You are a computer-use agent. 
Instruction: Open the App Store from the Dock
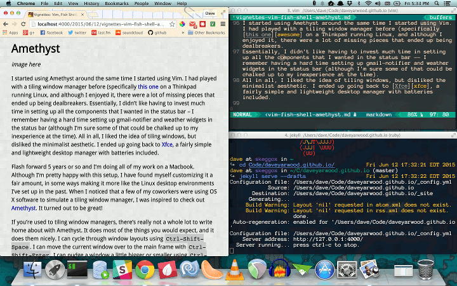pos(324,269)
